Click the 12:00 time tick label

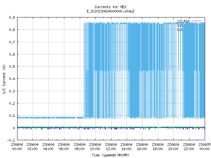coord(111,149)
